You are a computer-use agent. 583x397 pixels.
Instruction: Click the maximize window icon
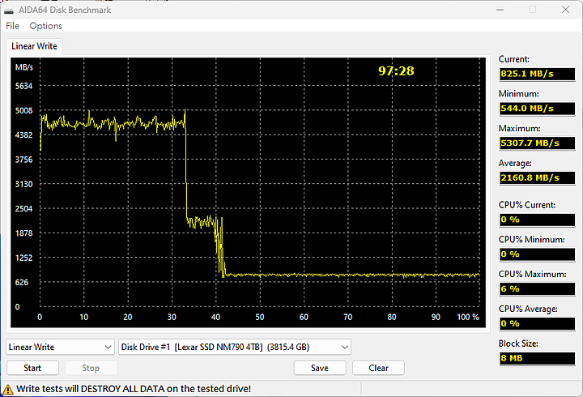pos(533,9)
